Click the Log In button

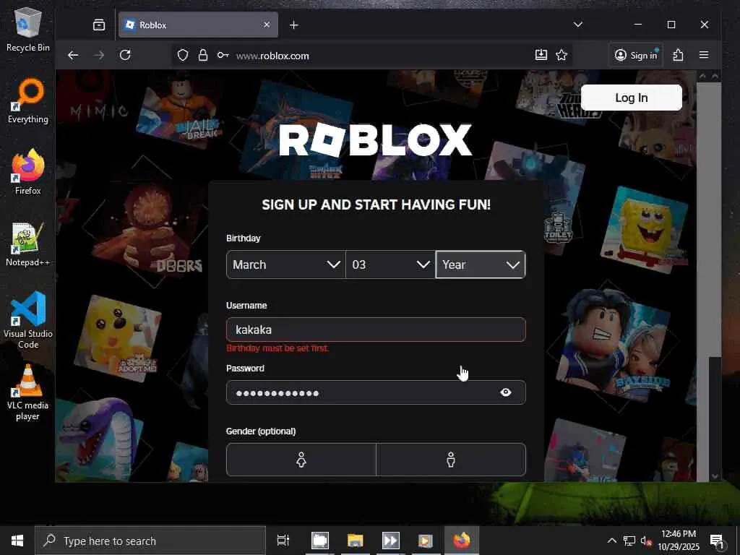(x=632, y=98)
